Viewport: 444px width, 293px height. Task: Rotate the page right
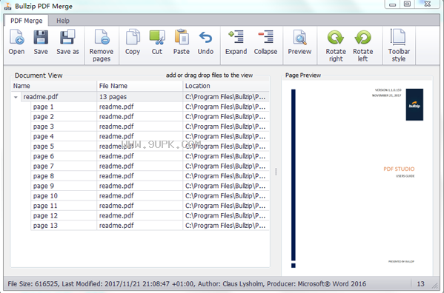click(x=336, y=37)
